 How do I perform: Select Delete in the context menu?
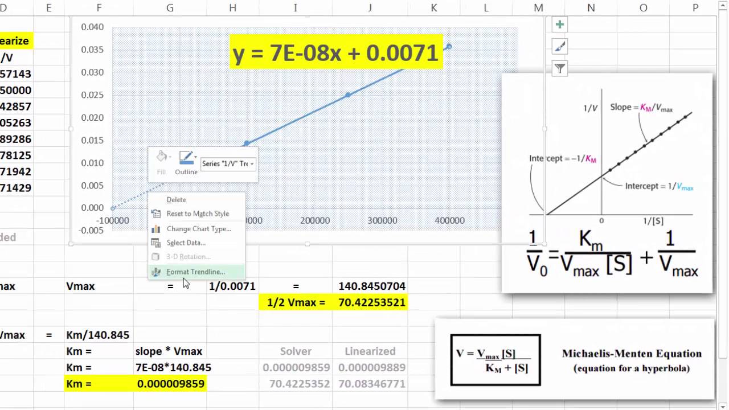pos(176,200)
